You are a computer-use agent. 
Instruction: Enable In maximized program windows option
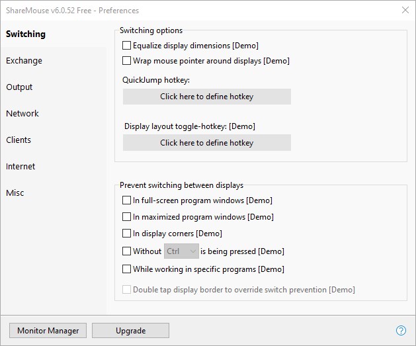127,217
